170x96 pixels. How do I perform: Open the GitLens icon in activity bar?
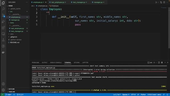tap(3, 46)
